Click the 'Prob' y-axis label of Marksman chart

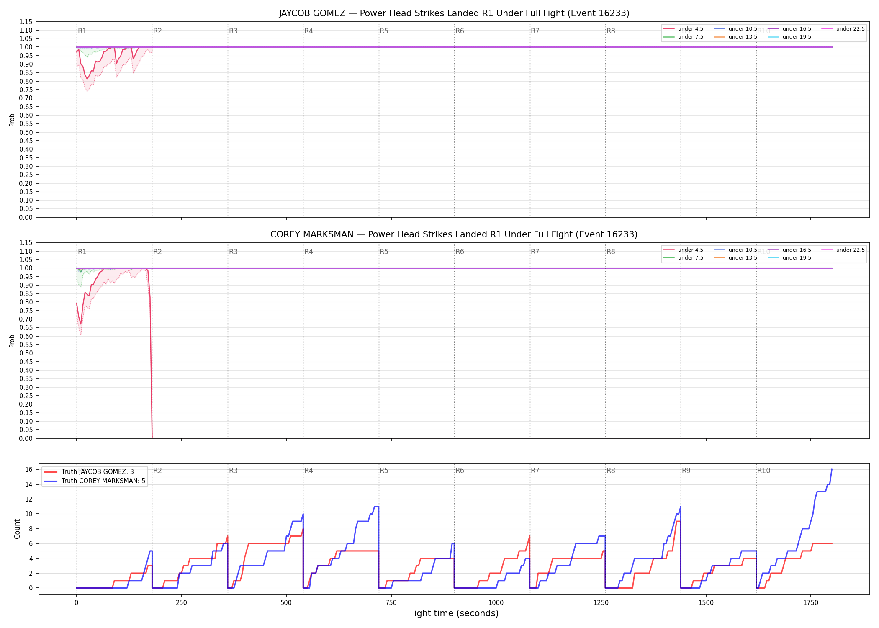point(12,341)
